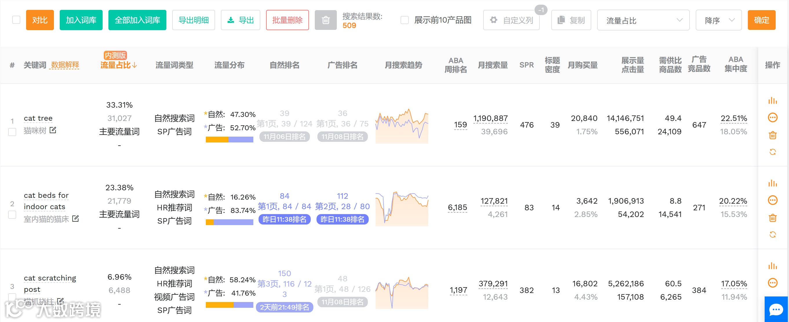The image size is (789, 322).
Task: Expand 降序 sort order dropdown
Action: [x=718, y=20]
